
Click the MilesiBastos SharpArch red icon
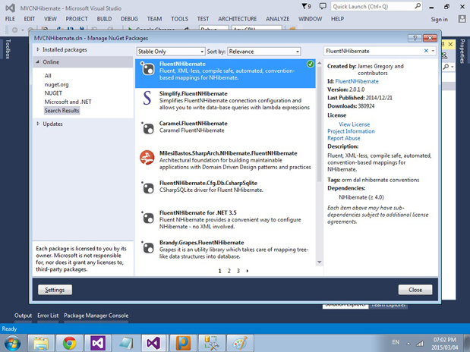coord(147,158)
